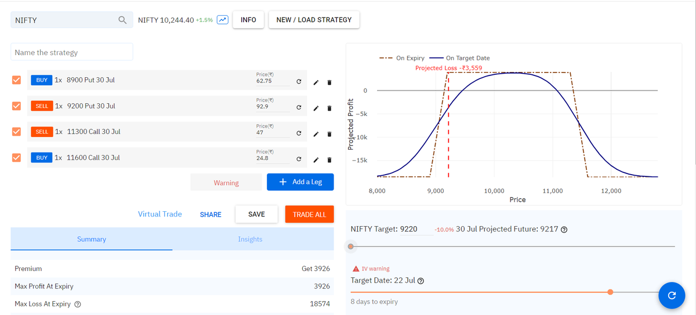The height and width of the screenshot is (315, 696).
Task: Edit the 9200 Put leg
Action: click(316, 108)
